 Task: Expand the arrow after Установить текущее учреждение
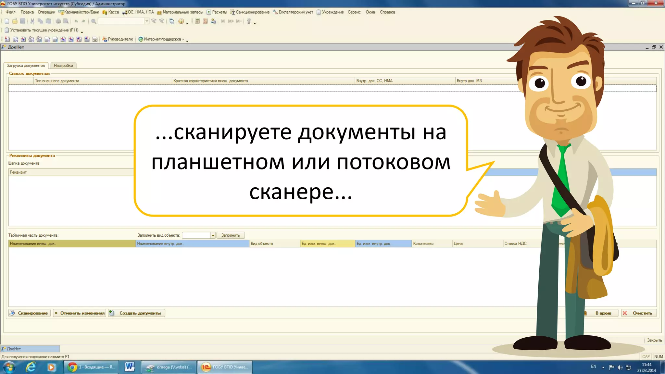(82, 32)
